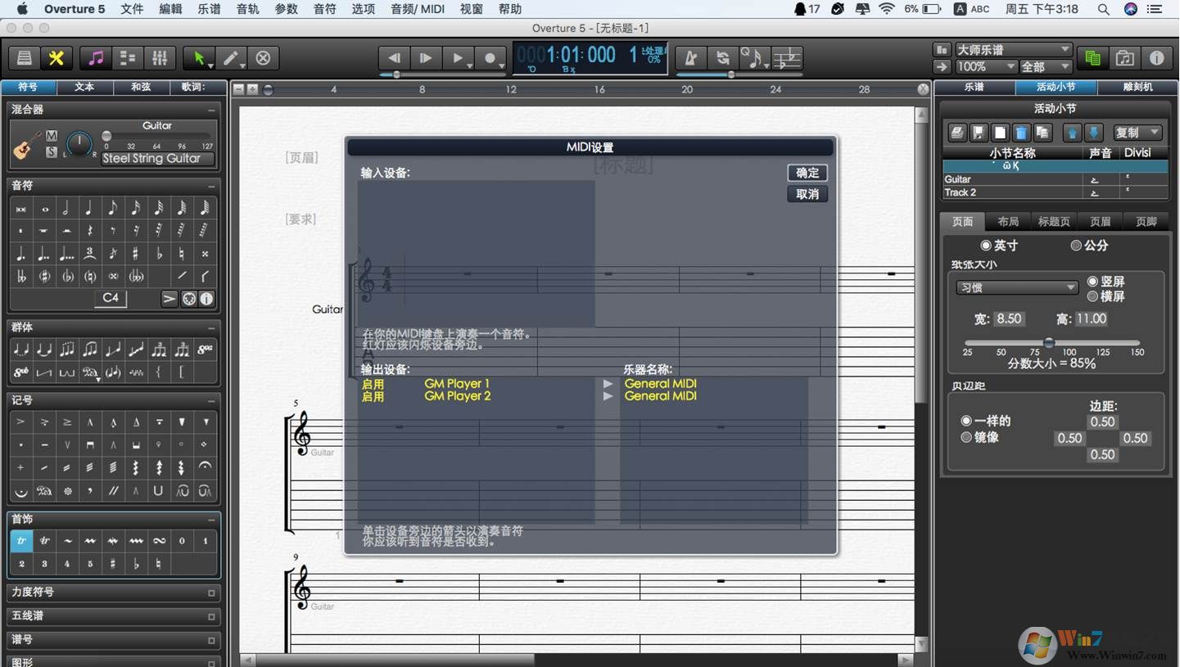Switch to the 雕刻机 tab
The width and height of the screenshot is (1180, 667).
pyautogui.click(x=1137, y=87)
